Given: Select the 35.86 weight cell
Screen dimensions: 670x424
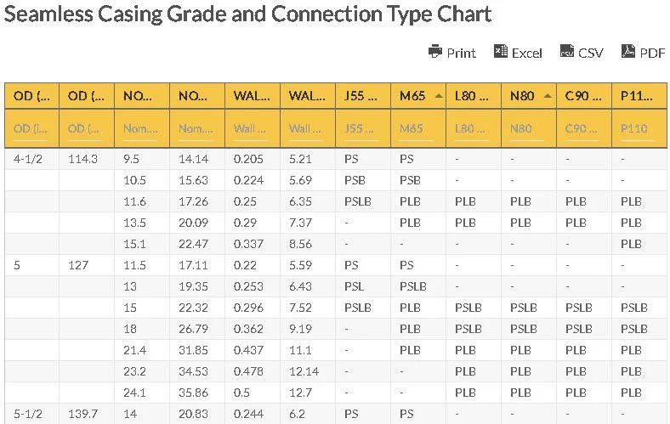Looking at the screenshot, I should click(194, 393).
